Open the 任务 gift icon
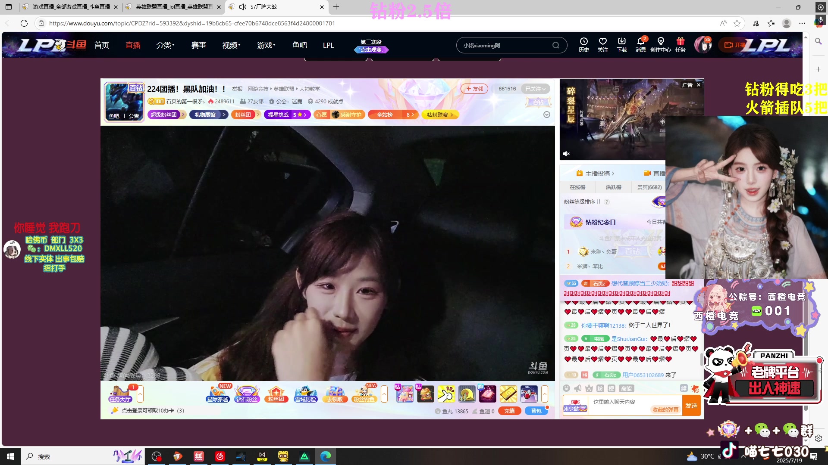 pyautogui.click(x=680, y=44)
